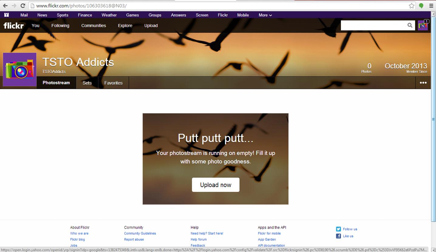Open the You menu
The image size is (436, 252).
(36, 26)
